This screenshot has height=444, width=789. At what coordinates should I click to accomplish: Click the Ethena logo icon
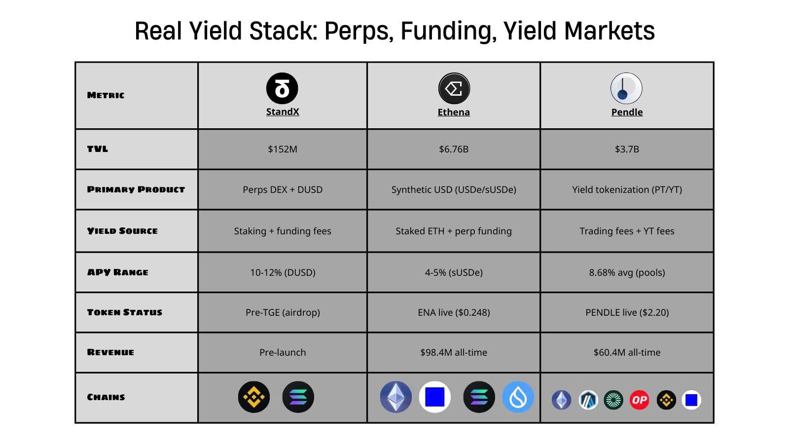454,88
